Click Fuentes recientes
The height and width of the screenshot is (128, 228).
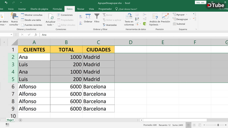(32, 25)
